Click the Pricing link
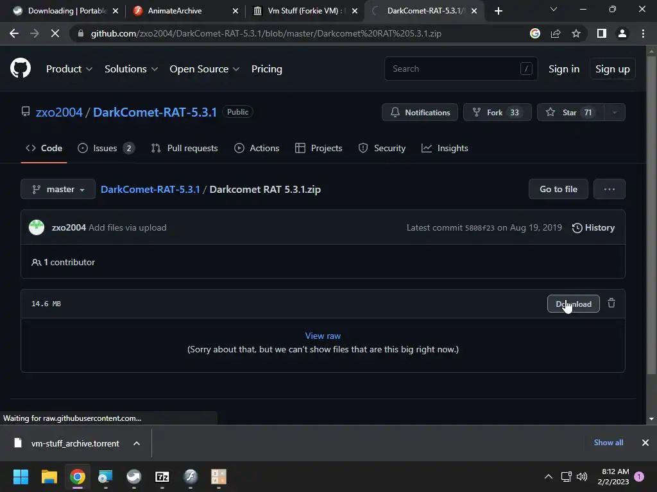 tap(266, 69)
